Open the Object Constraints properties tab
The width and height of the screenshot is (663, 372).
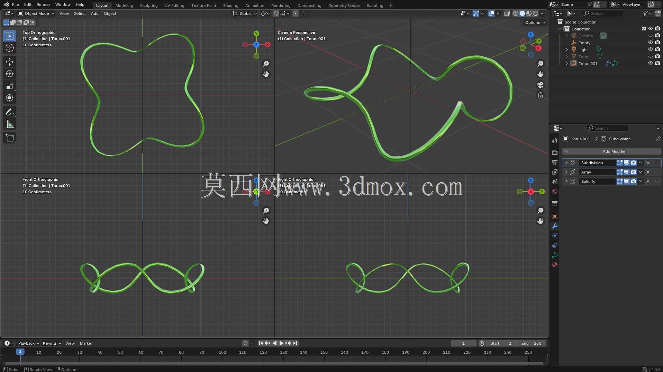pyautogui.click(x=555, y=245)
